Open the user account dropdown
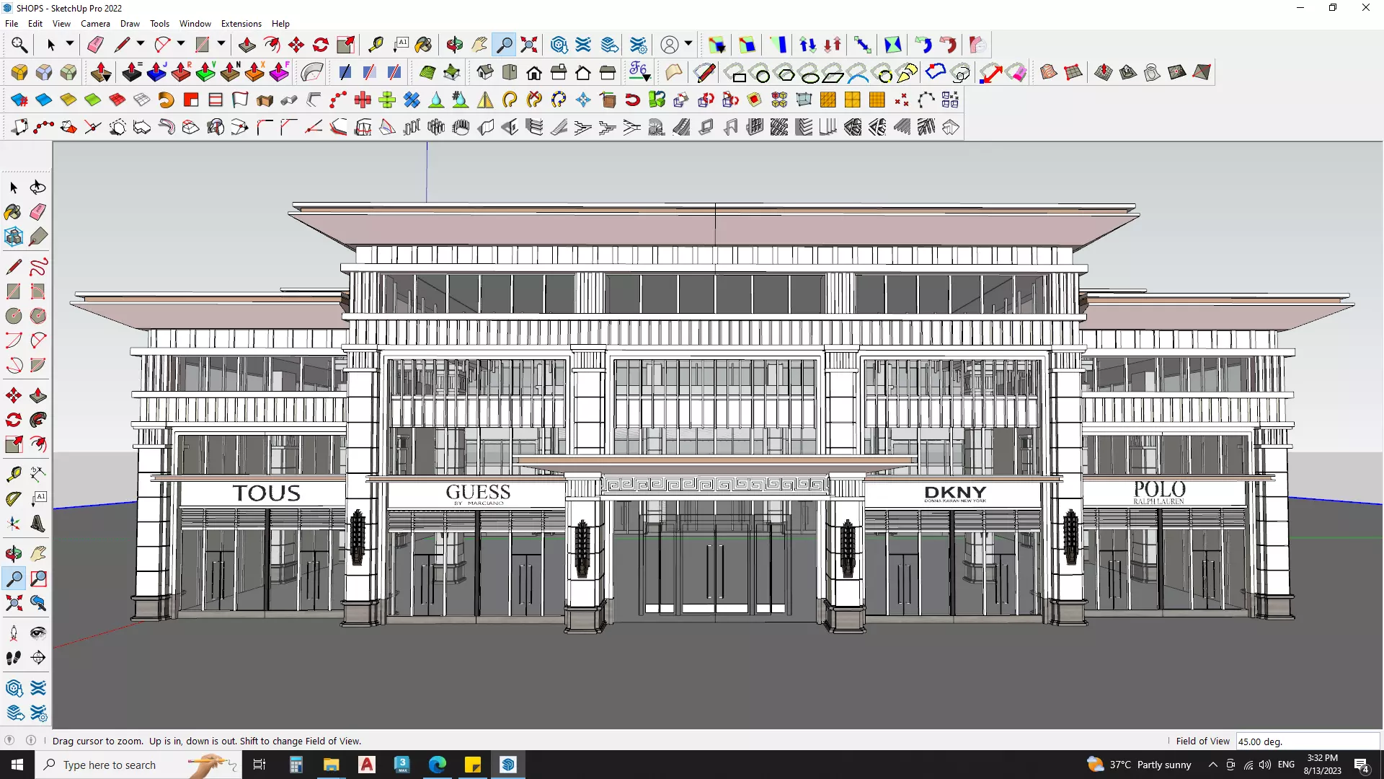1384x779 pixels. pyautogui.click(x=688, y=44)
